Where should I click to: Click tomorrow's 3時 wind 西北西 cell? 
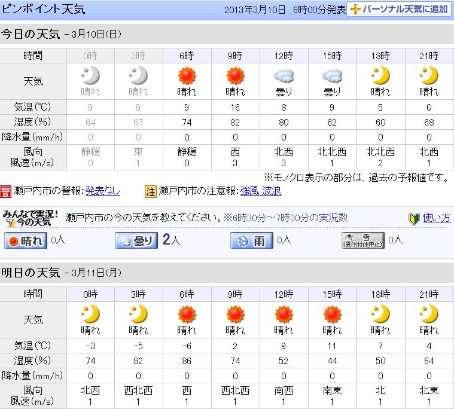click(x=138, y=396)
